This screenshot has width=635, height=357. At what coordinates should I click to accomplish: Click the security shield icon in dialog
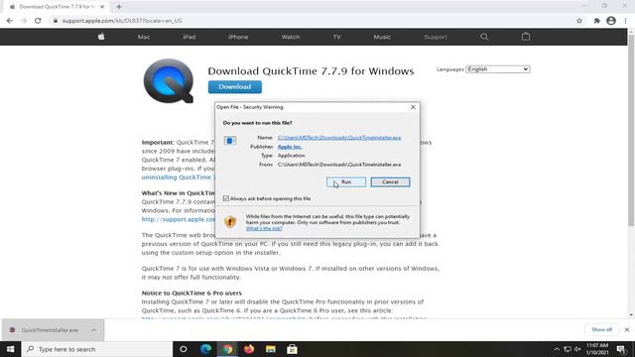coord(230,222)
